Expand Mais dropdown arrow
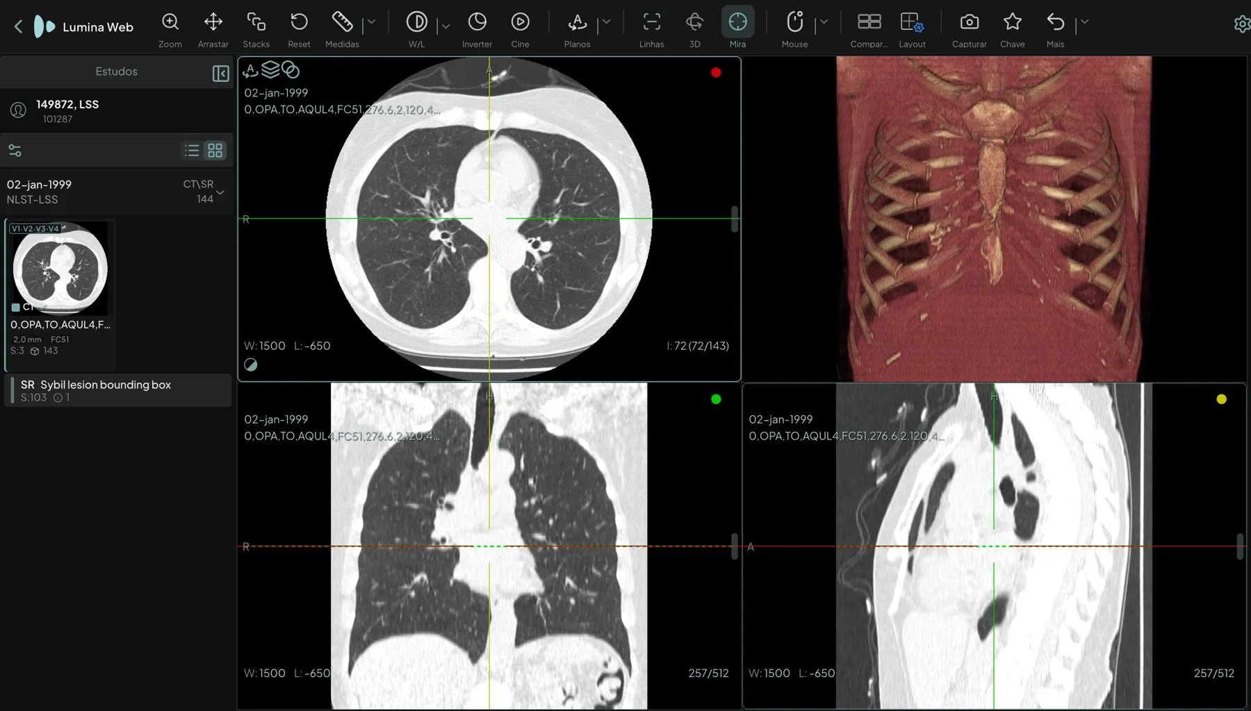 point(1085,22)
